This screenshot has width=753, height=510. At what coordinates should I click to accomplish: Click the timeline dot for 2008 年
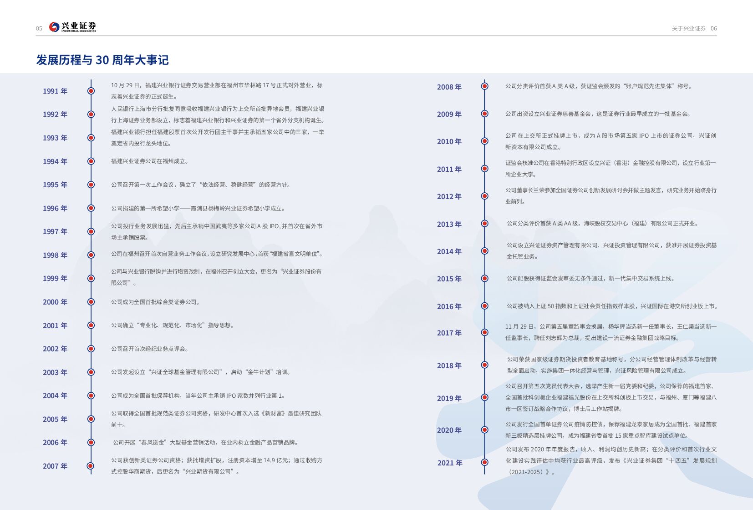coord(485,86)
